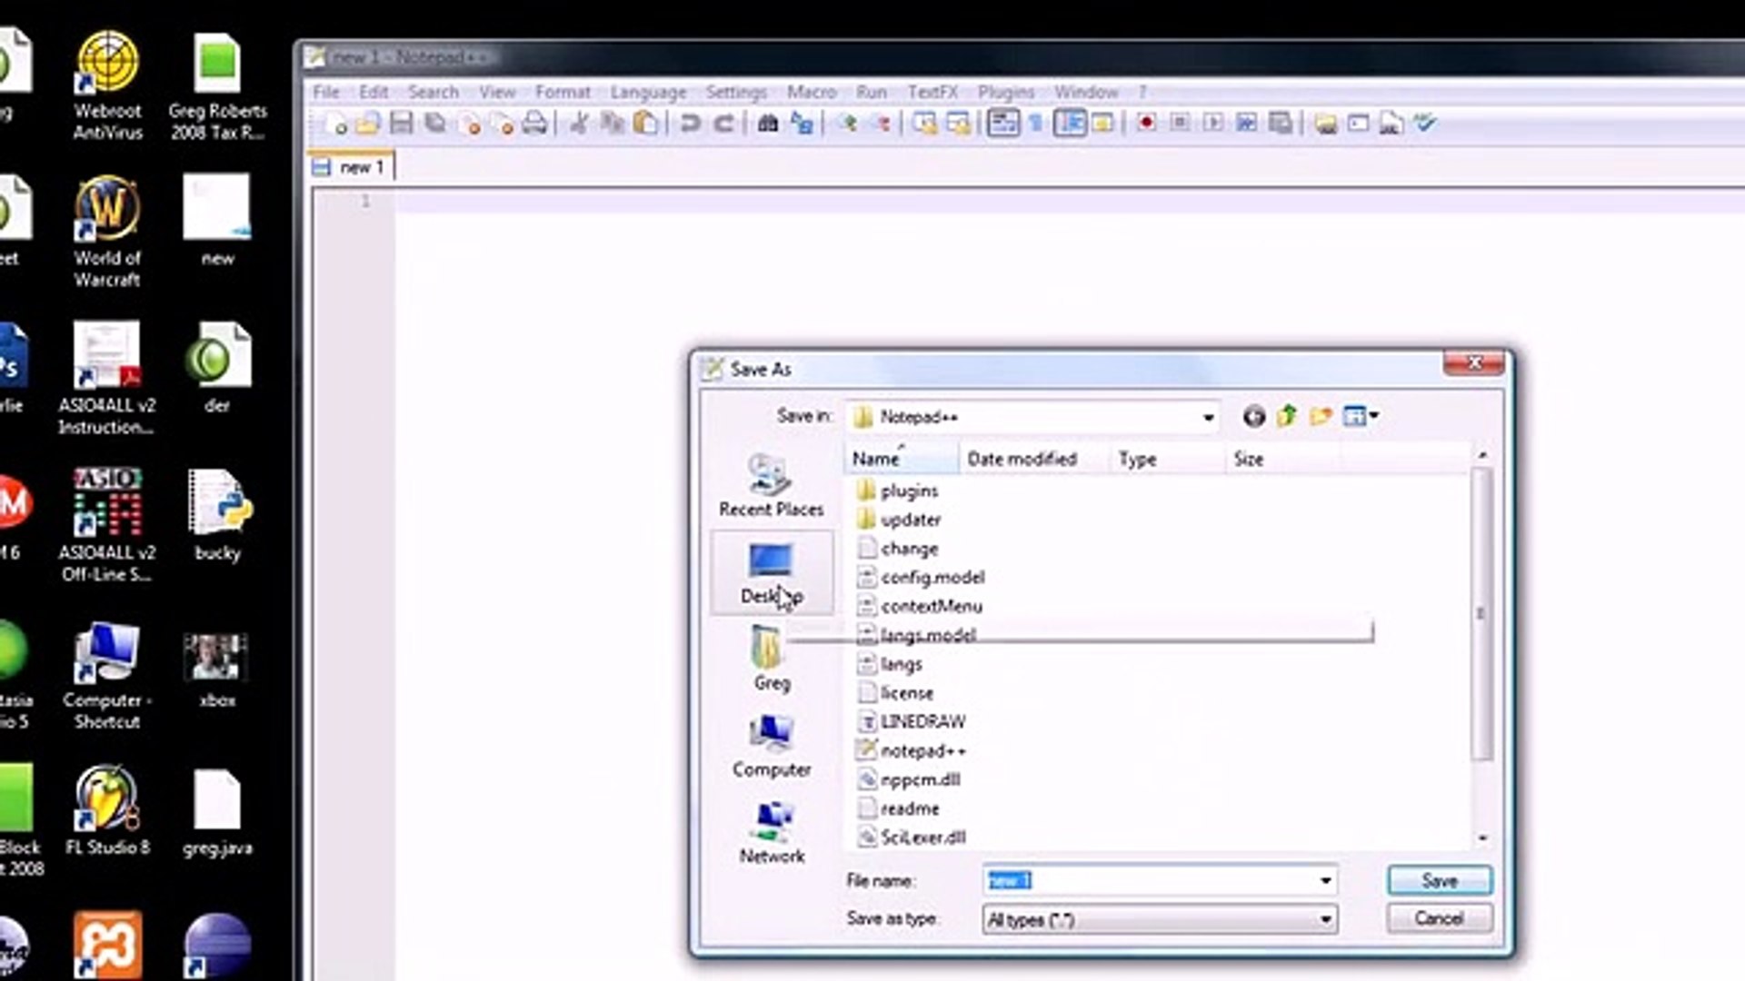The height and width of the screenshot is (981, 1745).
Task: Go up one level in the Save As dialog
Action: coord(1287,416)
